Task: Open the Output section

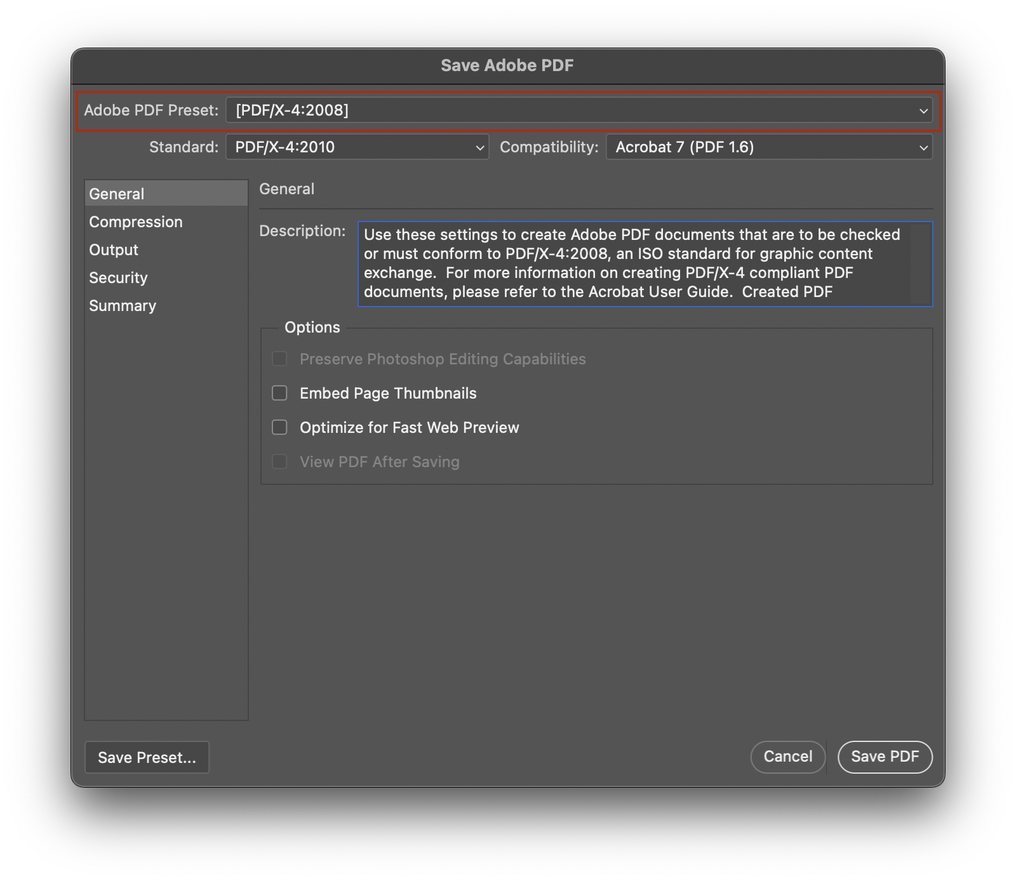Action: pos(166,249)
